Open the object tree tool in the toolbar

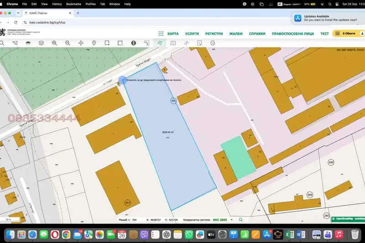[15, 43]
